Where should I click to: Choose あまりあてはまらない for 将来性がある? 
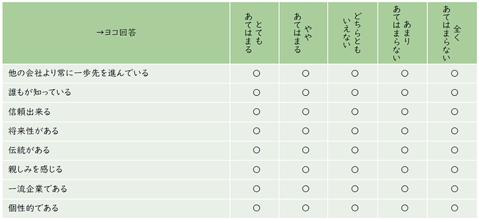404,131
